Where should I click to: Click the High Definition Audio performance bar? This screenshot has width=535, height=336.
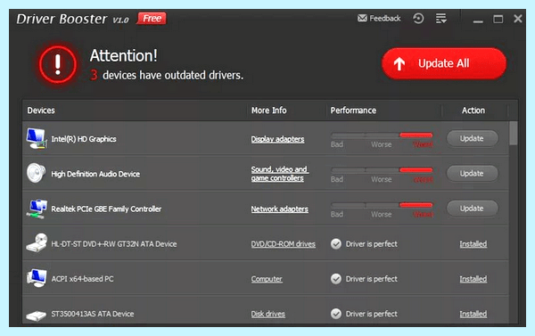pos(382,170)
